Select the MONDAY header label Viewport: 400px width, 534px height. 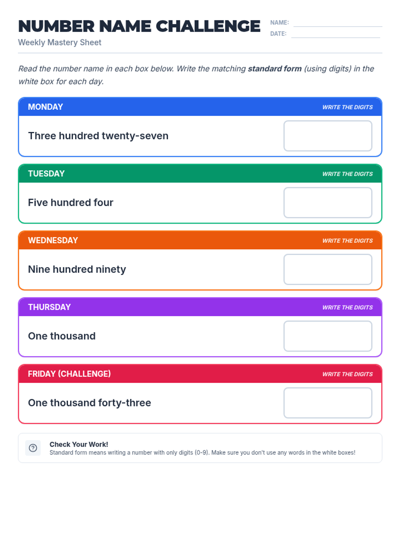point(45,107)
